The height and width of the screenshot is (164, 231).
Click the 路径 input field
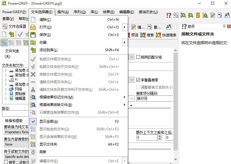(x=15, y=114)
